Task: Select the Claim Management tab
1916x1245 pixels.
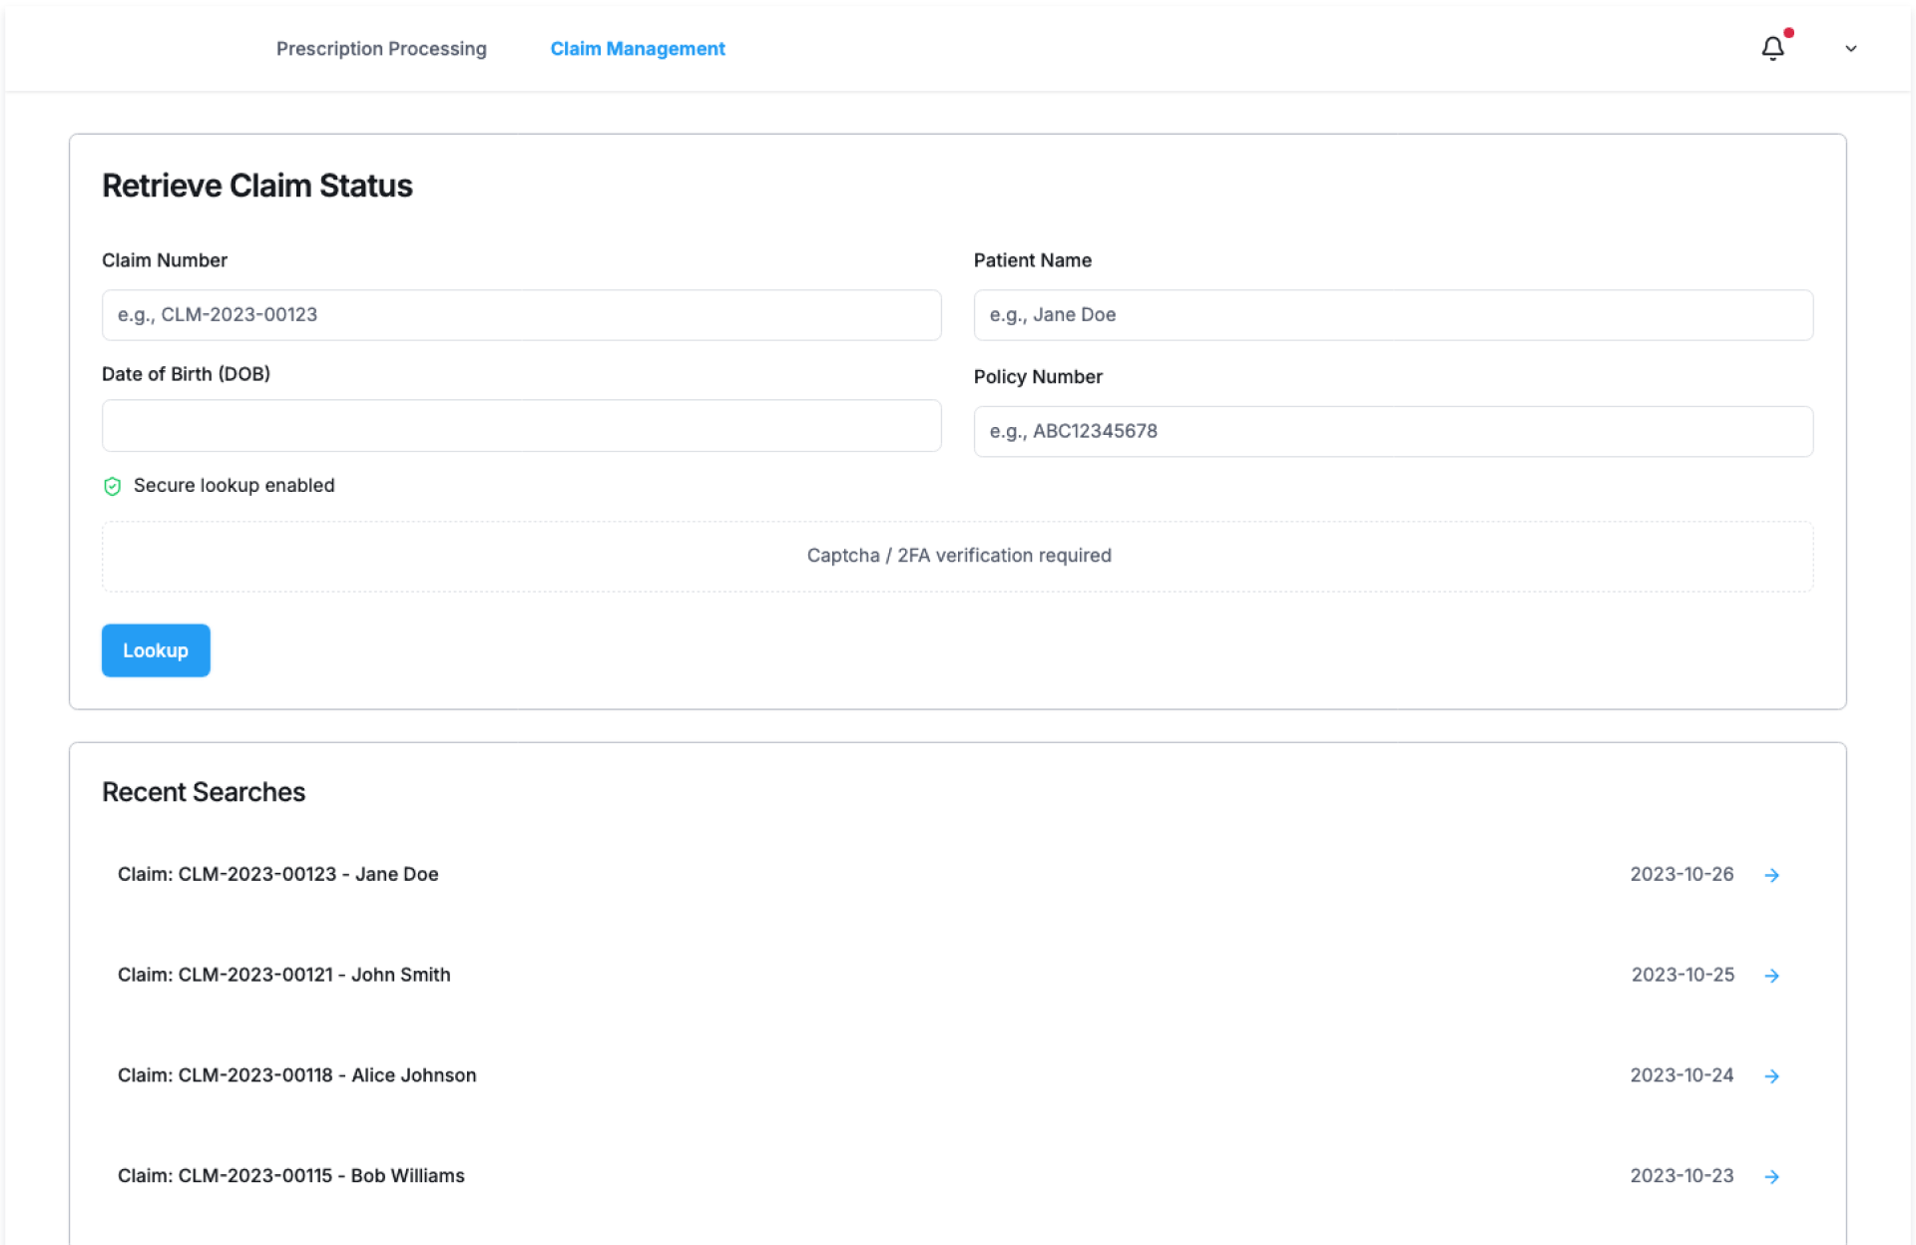Action: (x=638, y=49)
